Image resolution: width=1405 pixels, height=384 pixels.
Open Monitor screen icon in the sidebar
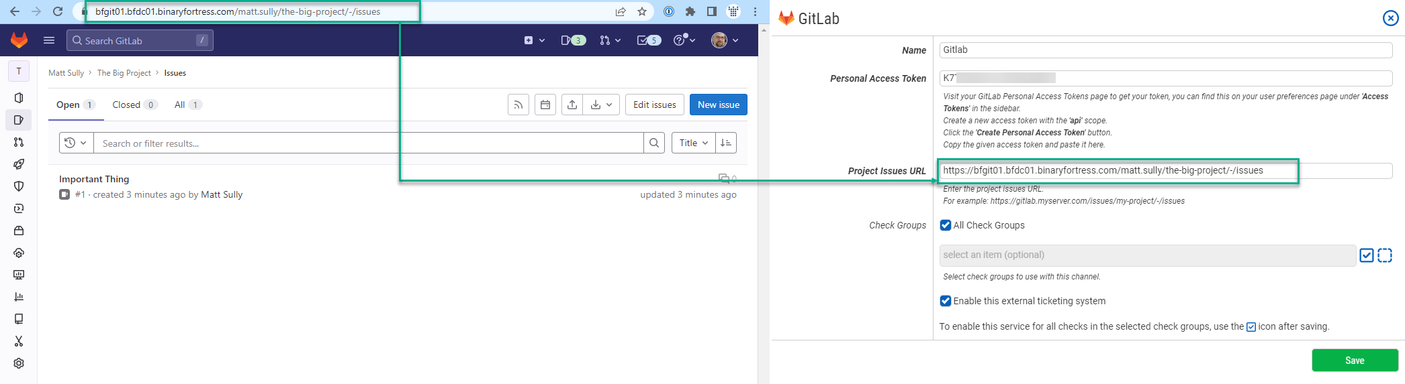coord(19,275)
